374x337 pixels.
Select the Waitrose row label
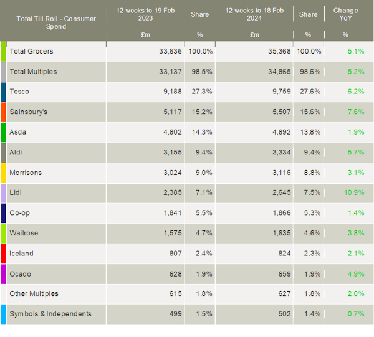click(x=24, y=233)
